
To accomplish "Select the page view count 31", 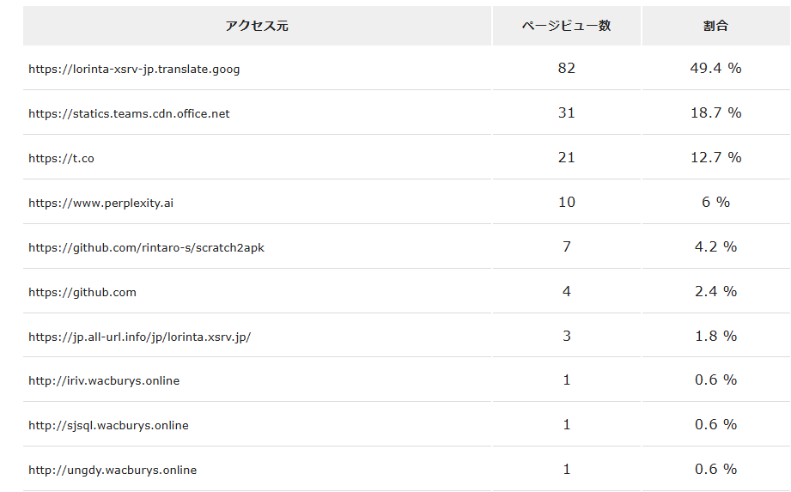I will pos(566,112).
